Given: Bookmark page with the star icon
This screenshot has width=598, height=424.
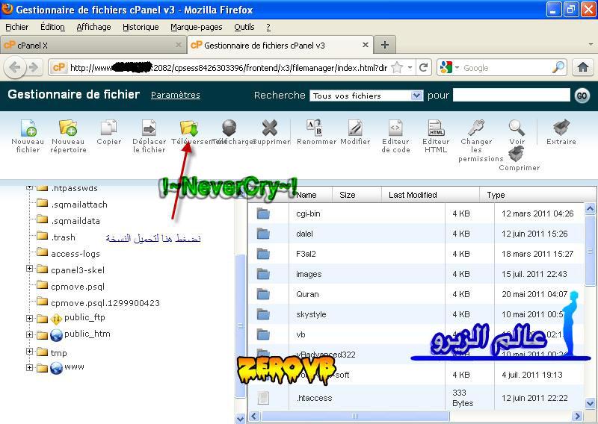Looking at the screenshot, I should [x=397, y=67].
